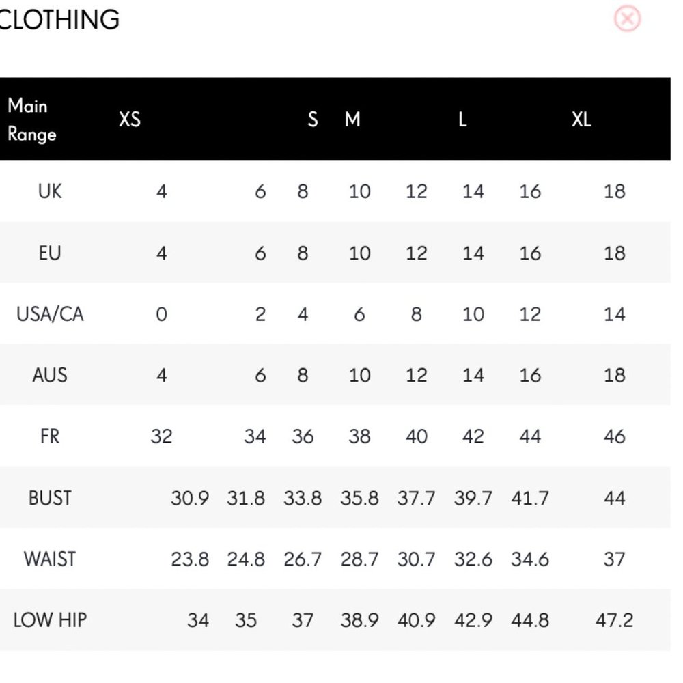Click the M column header
This screenshot has height=683, width=683.
tap(352, 120)
